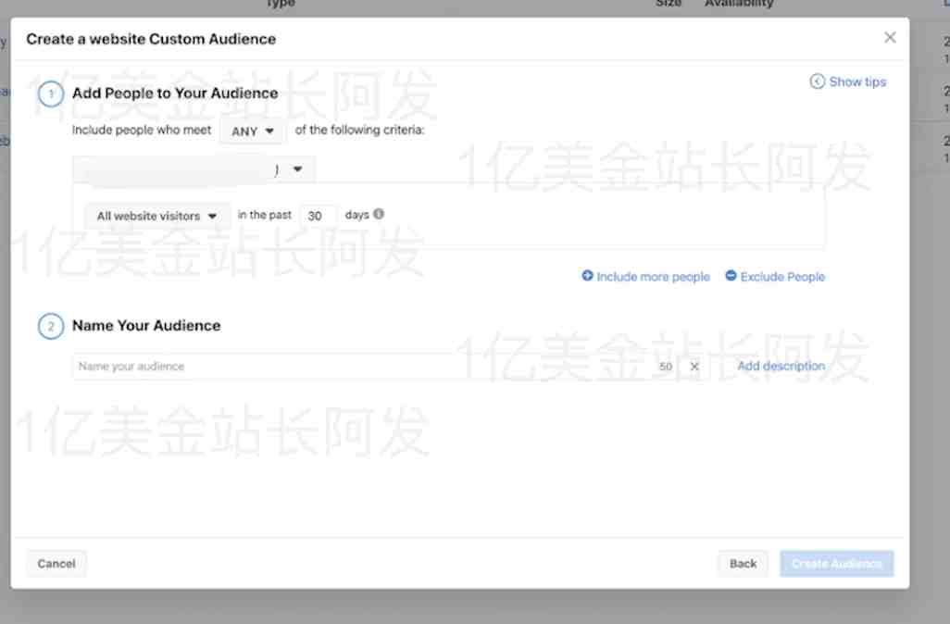950x624 pixels.
Task: Click the plus icon beside Include more people
Action: coord(587,276)
